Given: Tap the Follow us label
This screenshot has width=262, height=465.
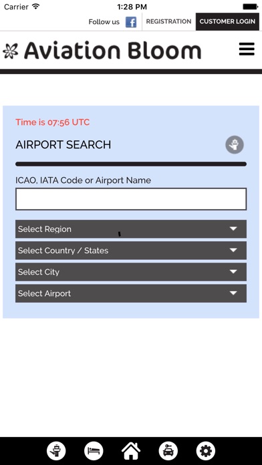Looking at the screenshot, I should click(104, 22).
